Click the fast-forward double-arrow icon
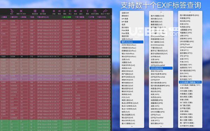210x131 pixels. [x=75, y=11]
